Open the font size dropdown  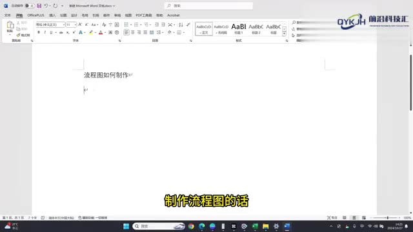pyautogui.click(x=76, y=24)
